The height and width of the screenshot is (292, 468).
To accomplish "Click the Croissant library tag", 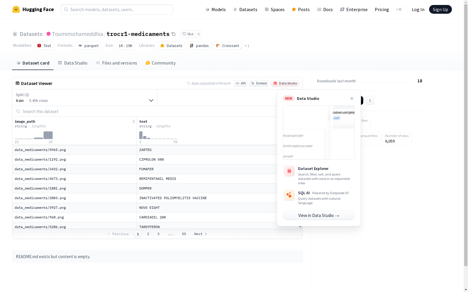I will pyautogui.click(x=228, y=46).
